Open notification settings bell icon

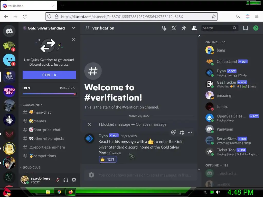[x=174, y=28]
